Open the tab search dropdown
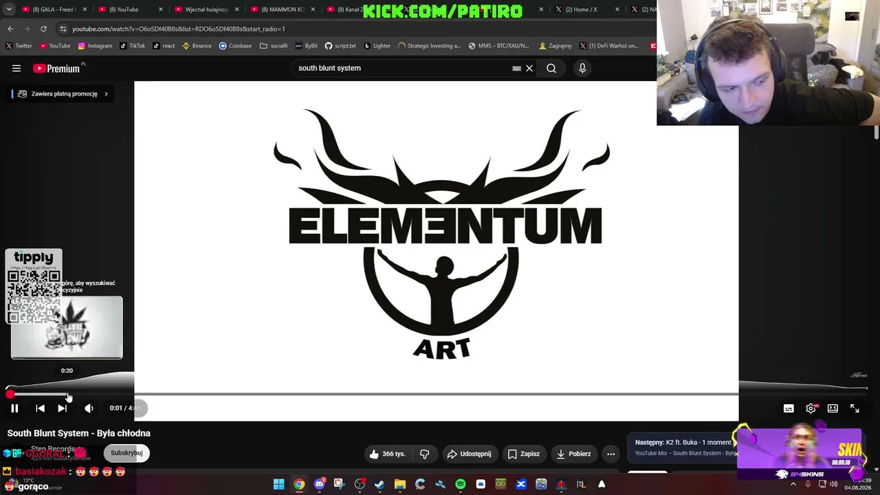880x495 pixels. pos(9,10)
